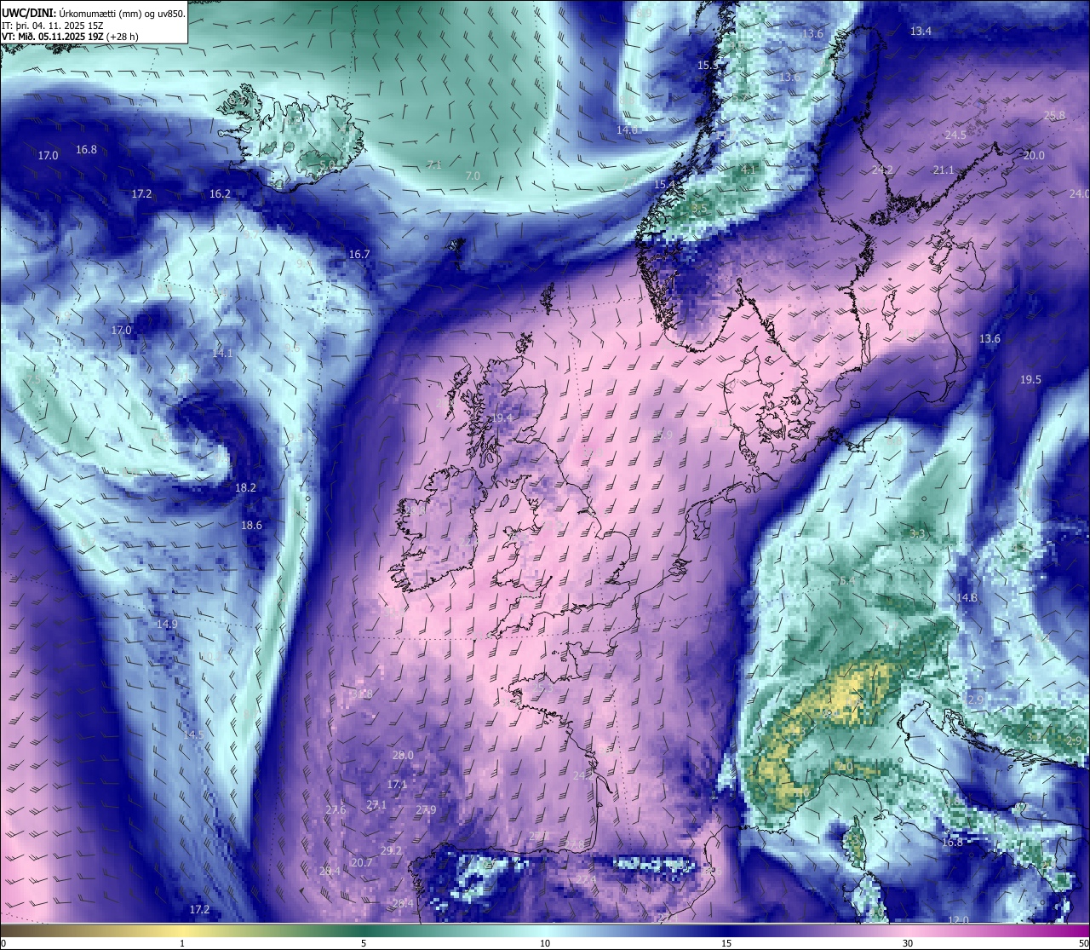Click the 'VT: Mið. 05.11.2025 19Z (+28 h)' line

tap(71, 37)
